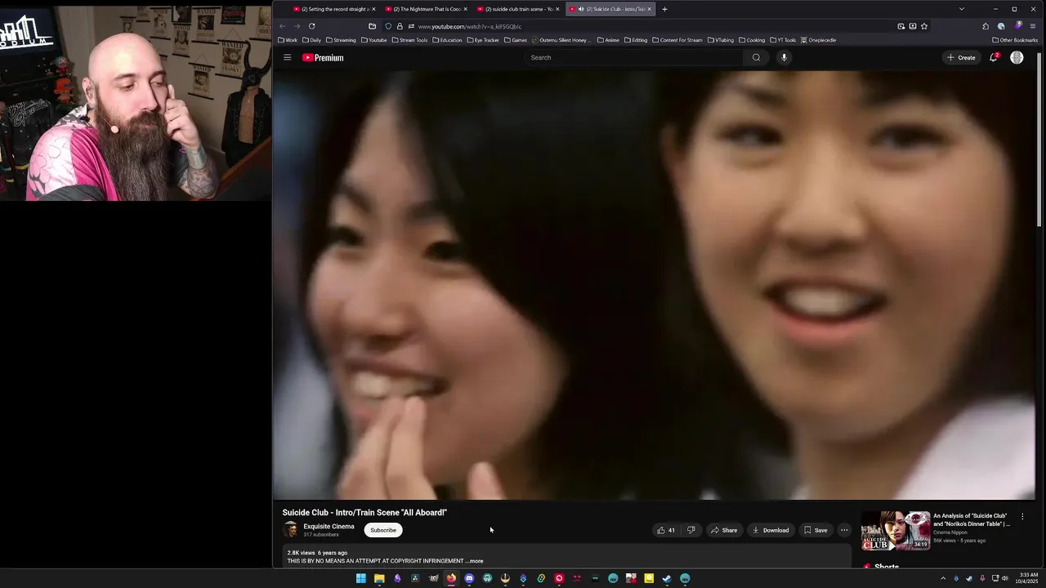Click the video player to pause
1046x588 pixels.
[x=654, y=285]
